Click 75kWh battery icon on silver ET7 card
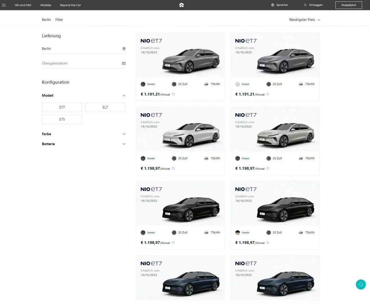 [301, 158]
